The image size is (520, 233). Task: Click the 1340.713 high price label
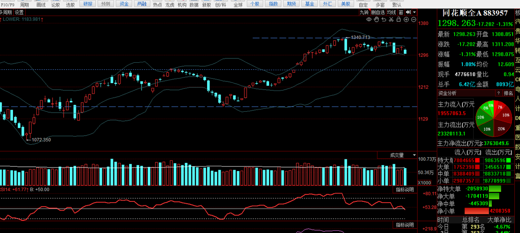pos(360,38)
